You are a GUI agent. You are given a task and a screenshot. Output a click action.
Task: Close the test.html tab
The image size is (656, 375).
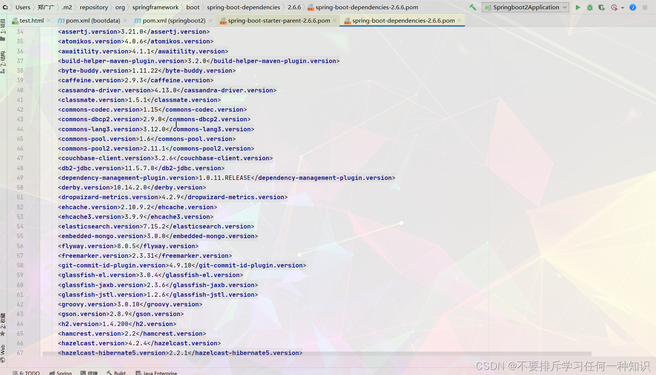click(49, 20)
